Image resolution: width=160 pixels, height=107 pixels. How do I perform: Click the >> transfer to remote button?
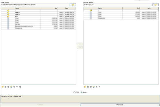coord(80,44)
